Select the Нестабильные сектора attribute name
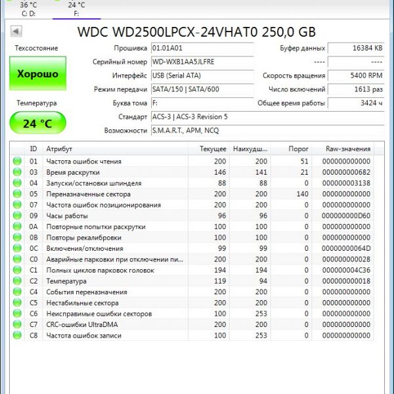 click(x=83, y=303)
